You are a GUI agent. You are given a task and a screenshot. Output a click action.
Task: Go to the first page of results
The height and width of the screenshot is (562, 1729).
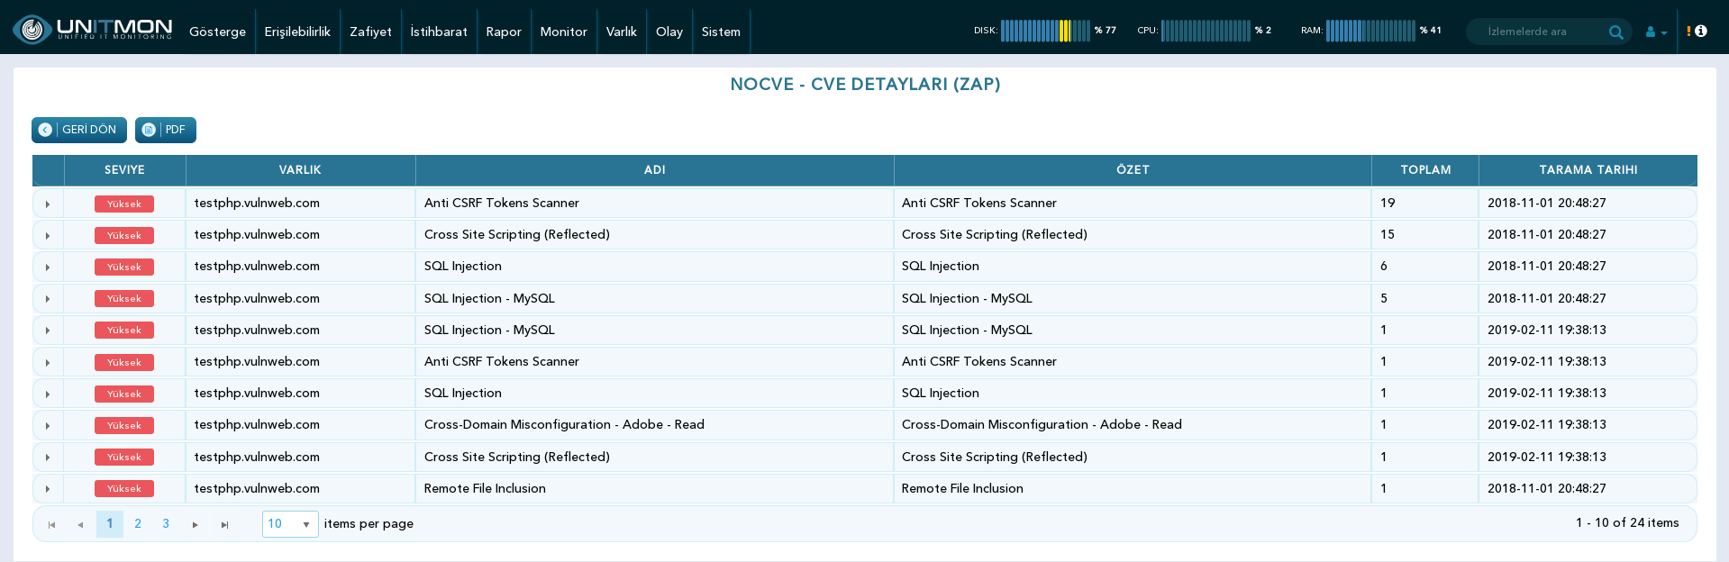pyautogui.click(x=52, y=524)
